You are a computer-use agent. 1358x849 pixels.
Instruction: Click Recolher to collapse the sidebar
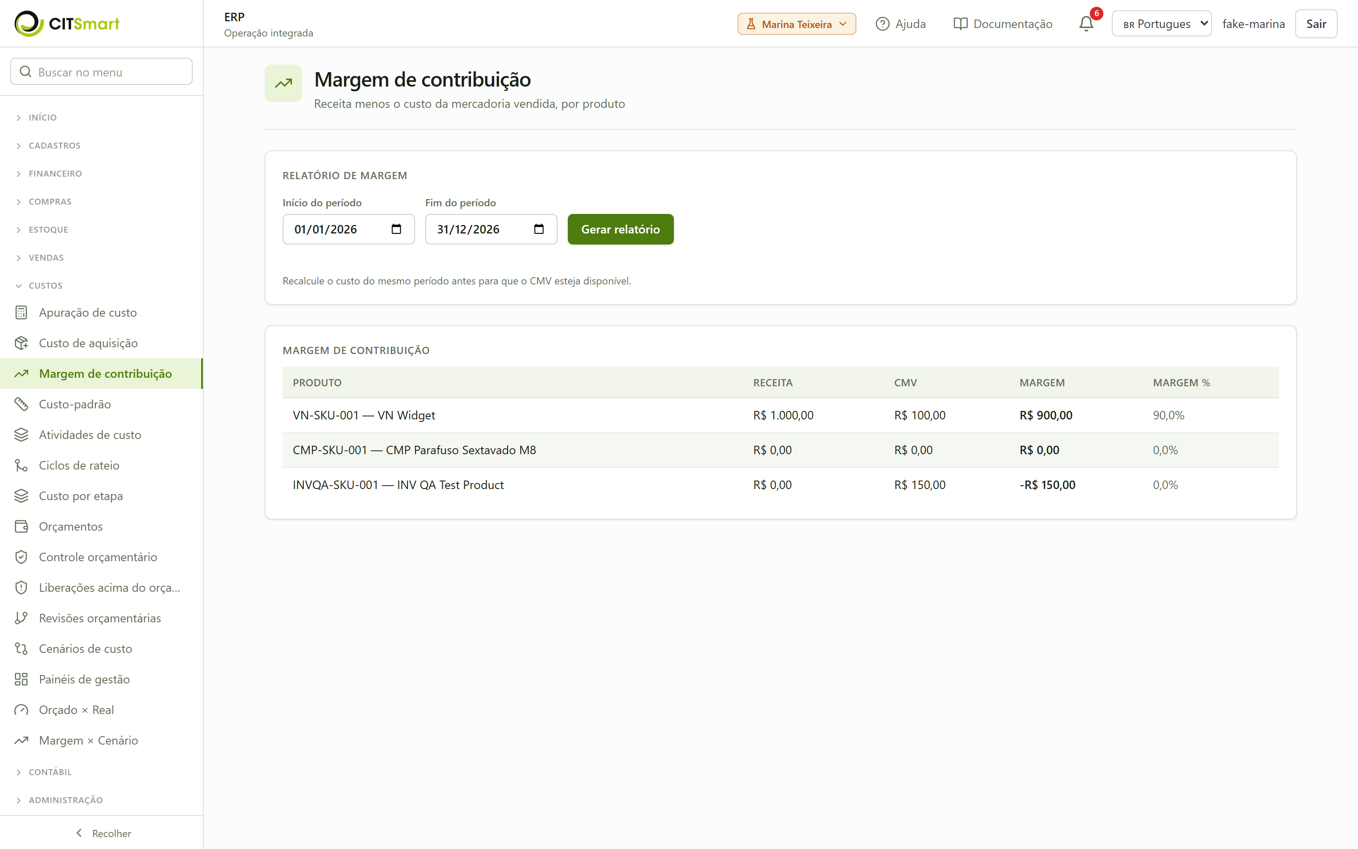tap(103, 833)
